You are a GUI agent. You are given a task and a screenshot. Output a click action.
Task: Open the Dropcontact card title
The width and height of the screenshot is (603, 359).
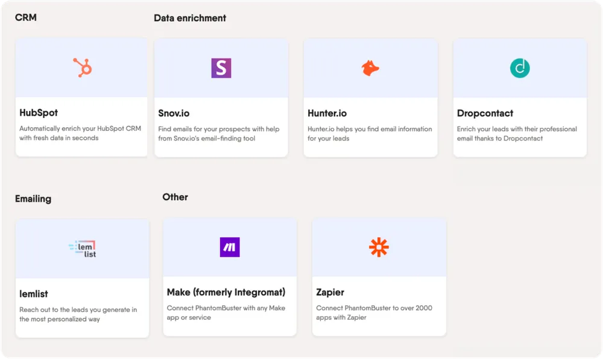point(485,113)
